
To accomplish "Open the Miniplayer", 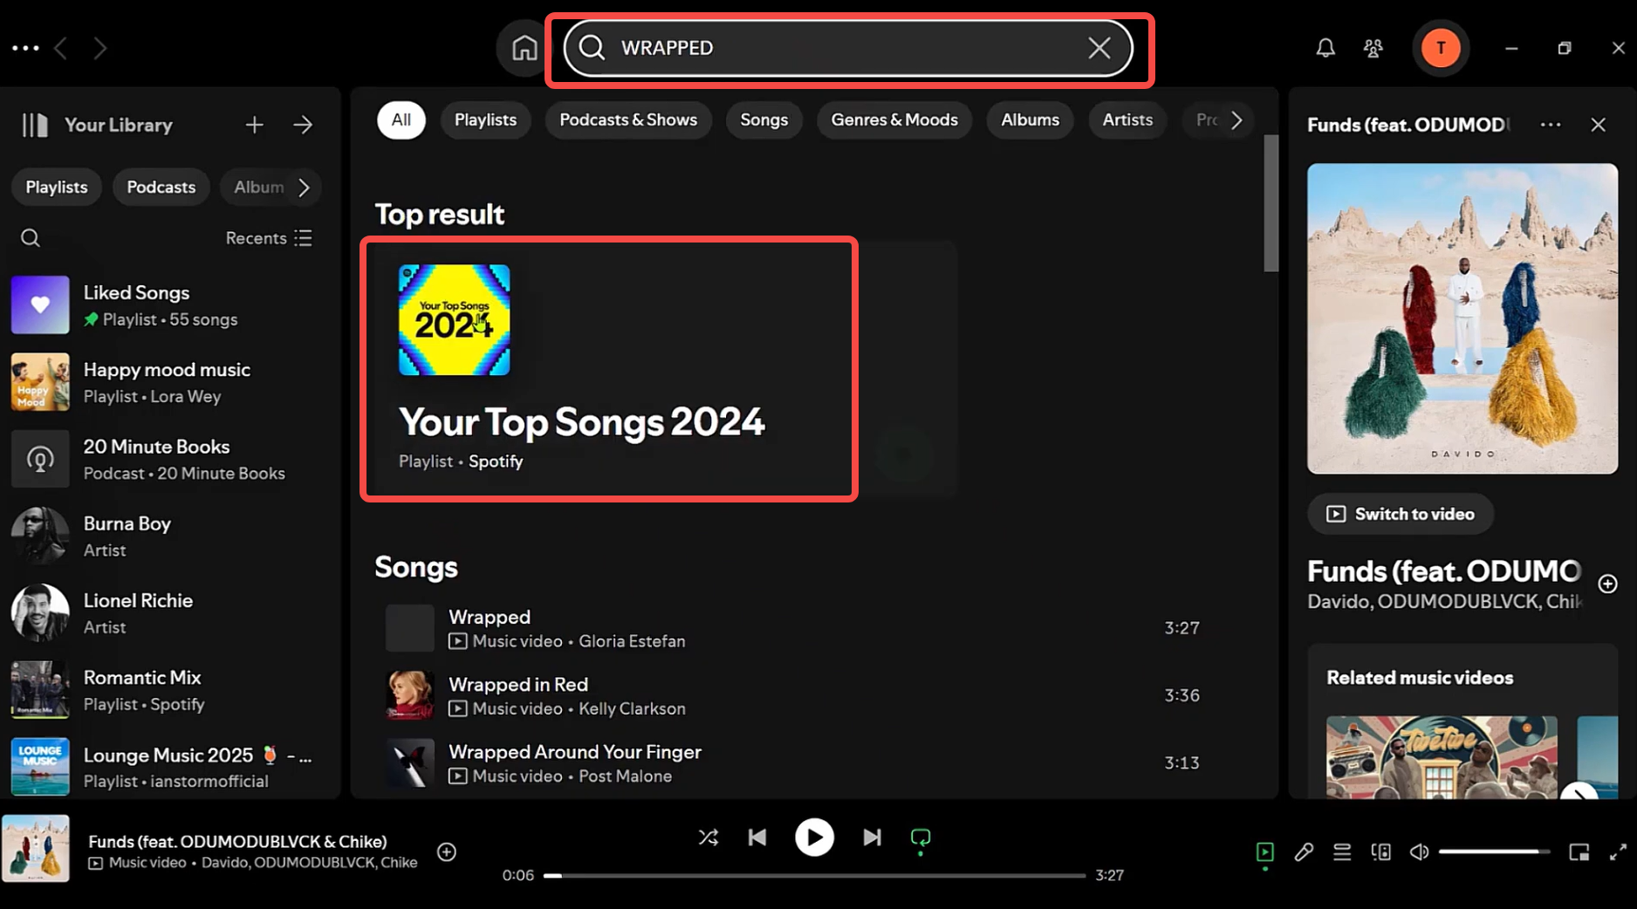I will click(1579, 852).
